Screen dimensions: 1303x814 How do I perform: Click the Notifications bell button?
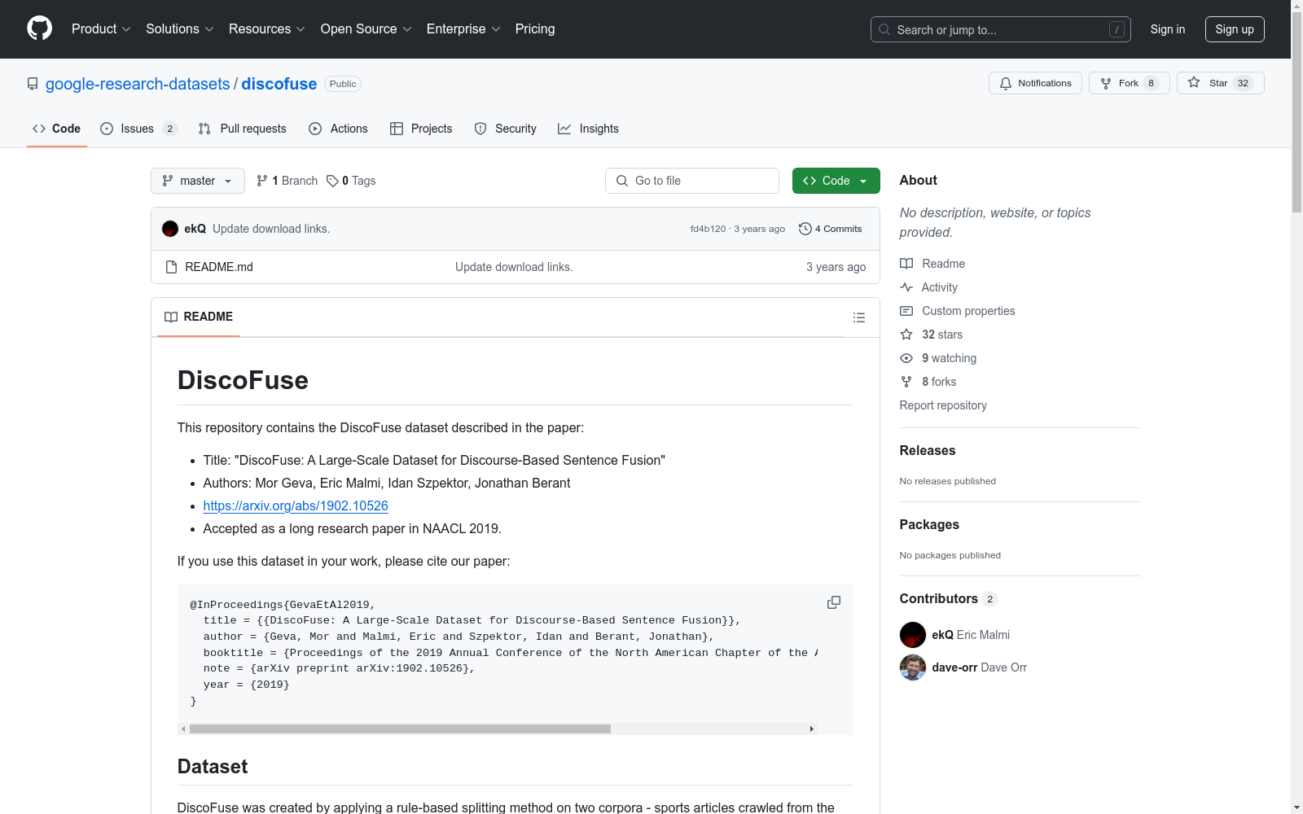click(x=1035, y=83)
